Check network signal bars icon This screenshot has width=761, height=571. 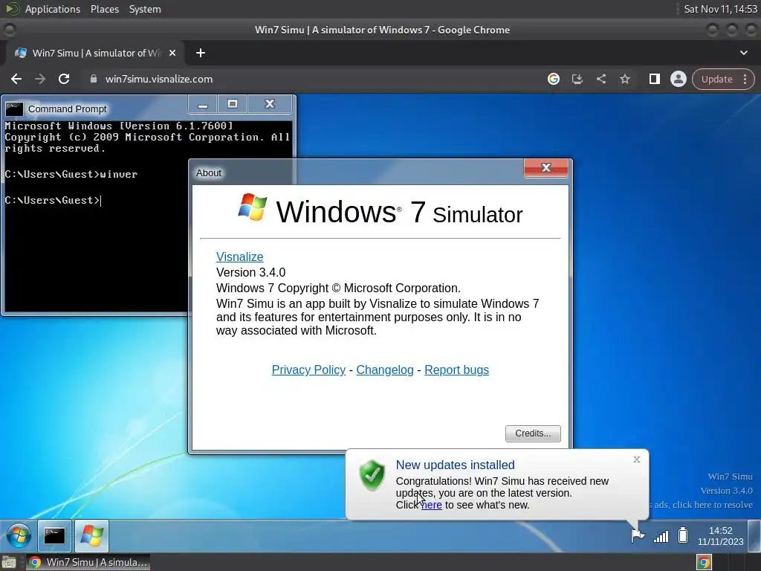click(x=661, y=536)
